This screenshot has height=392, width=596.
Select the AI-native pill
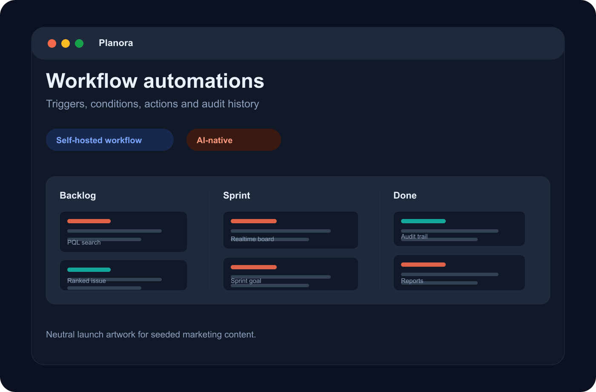234,140
